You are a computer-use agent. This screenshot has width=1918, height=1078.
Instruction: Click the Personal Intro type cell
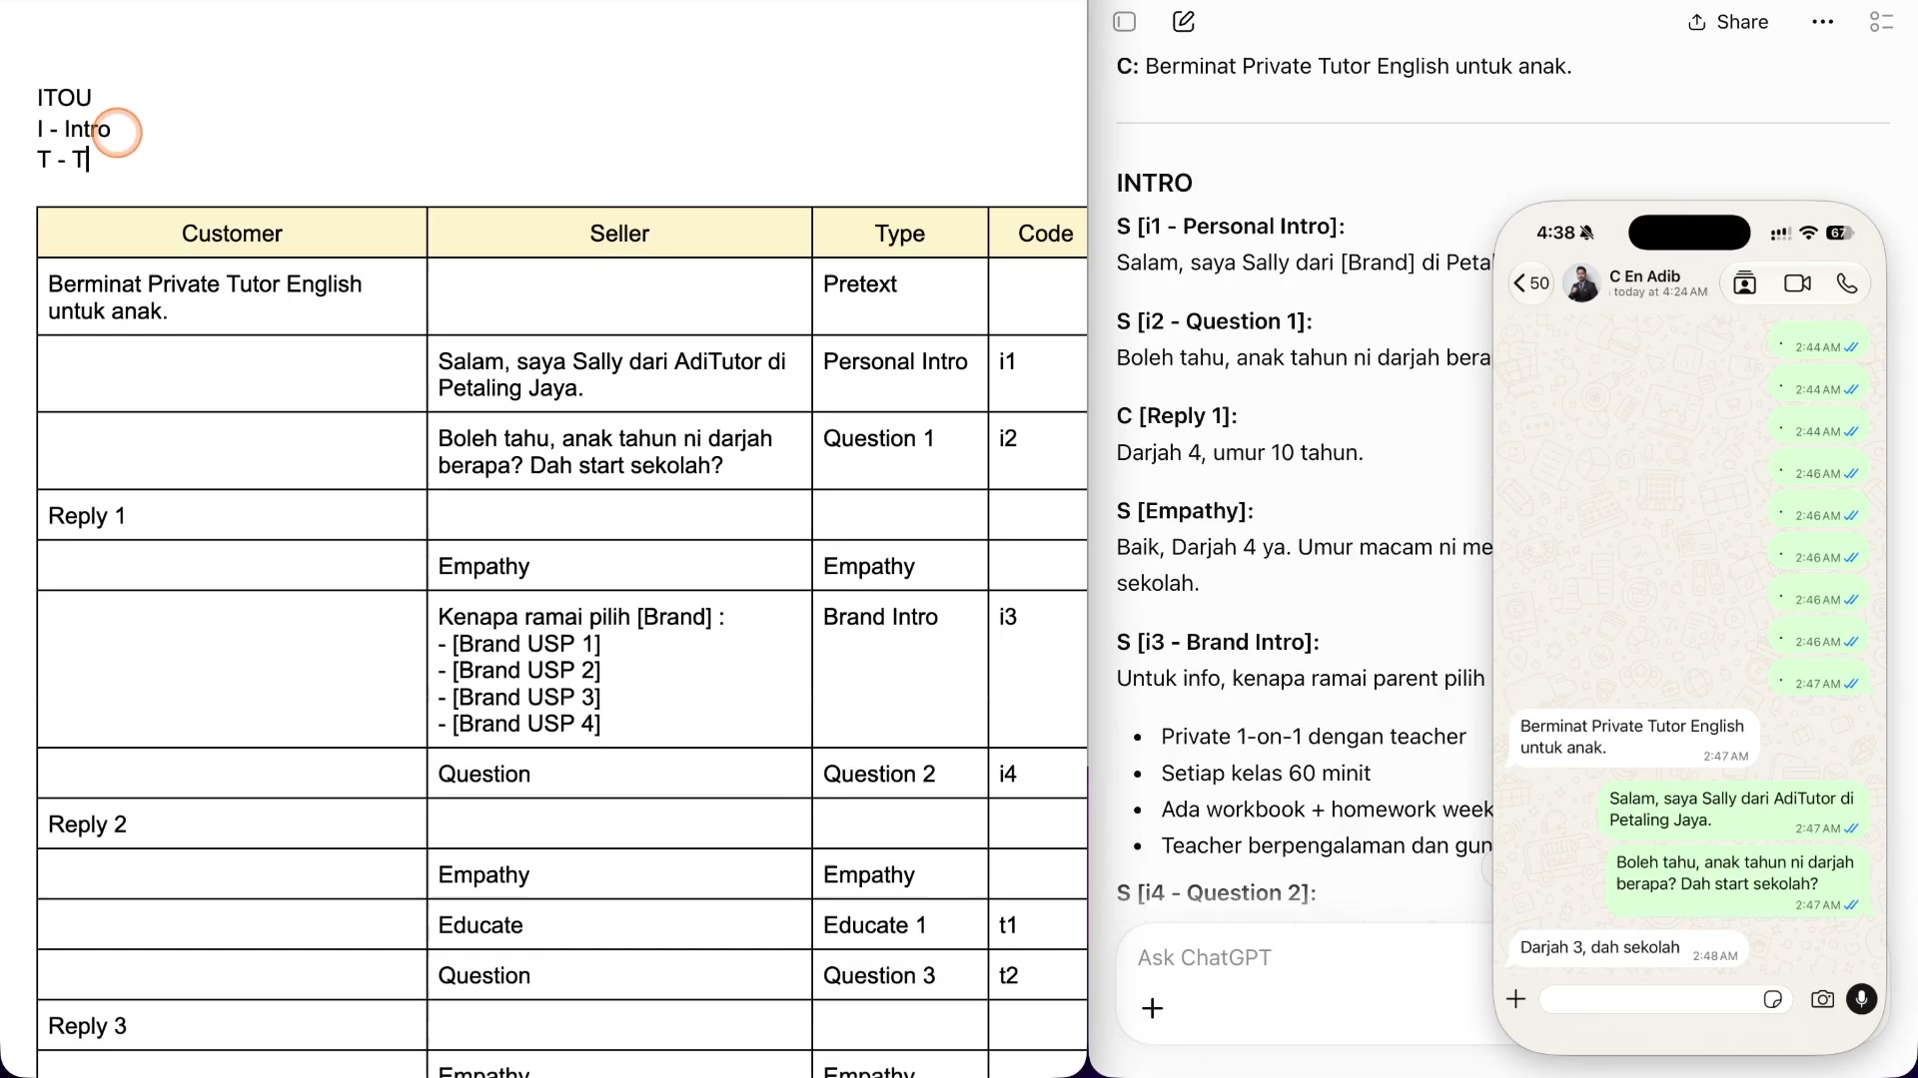click(x=900, y=373)
